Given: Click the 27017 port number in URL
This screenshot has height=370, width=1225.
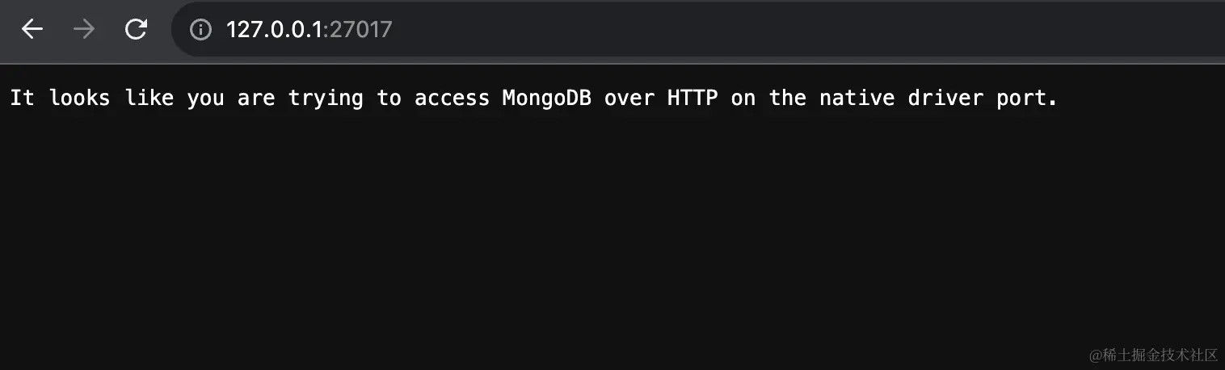Looking at the screenshot, I should 360,30.
